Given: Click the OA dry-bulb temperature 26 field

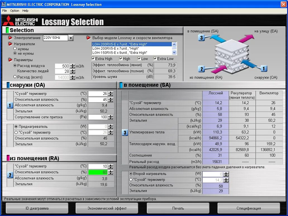Looking at the screenshot, I should [x=98, y=93].
